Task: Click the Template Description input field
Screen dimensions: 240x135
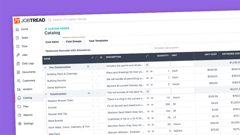Action: pos(195,48)
